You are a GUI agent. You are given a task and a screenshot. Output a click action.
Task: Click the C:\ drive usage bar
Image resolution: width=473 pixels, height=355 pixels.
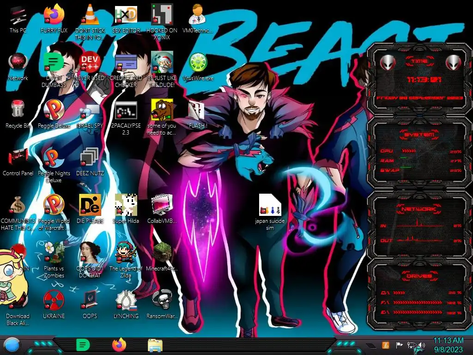[399, 293]
